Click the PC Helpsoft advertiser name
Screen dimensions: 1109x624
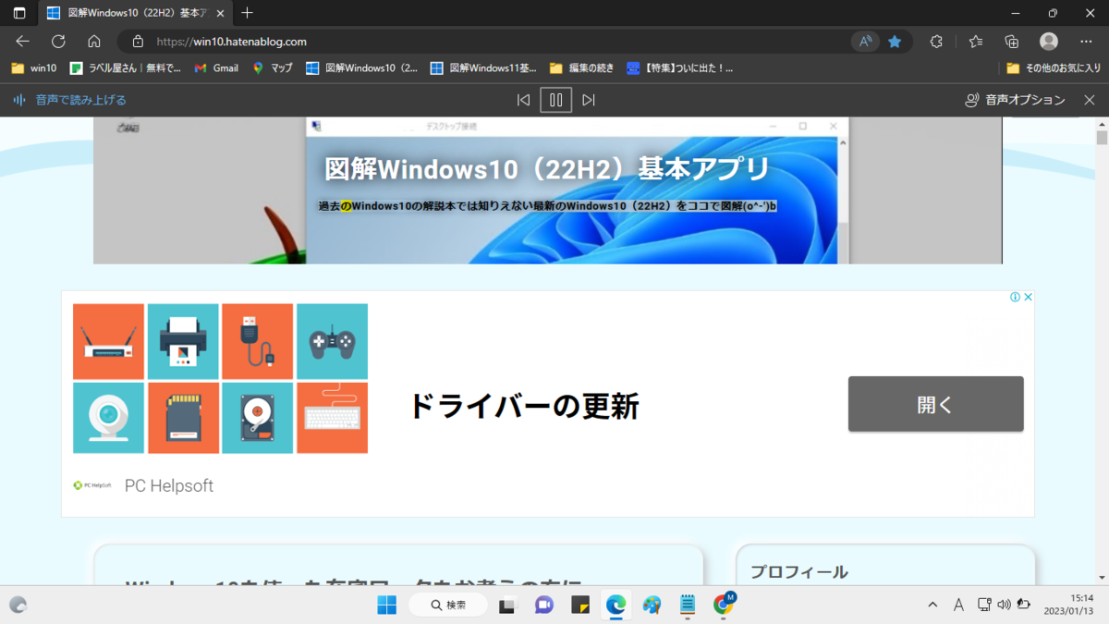[169, 485]
